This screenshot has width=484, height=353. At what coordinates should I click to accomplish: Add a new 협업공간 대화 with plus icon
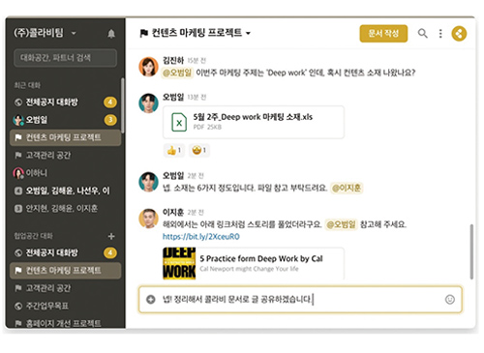111,236
